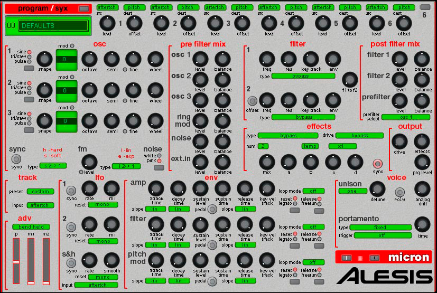
Task: Open track preset custom dropdown
Action: [40, 192]
